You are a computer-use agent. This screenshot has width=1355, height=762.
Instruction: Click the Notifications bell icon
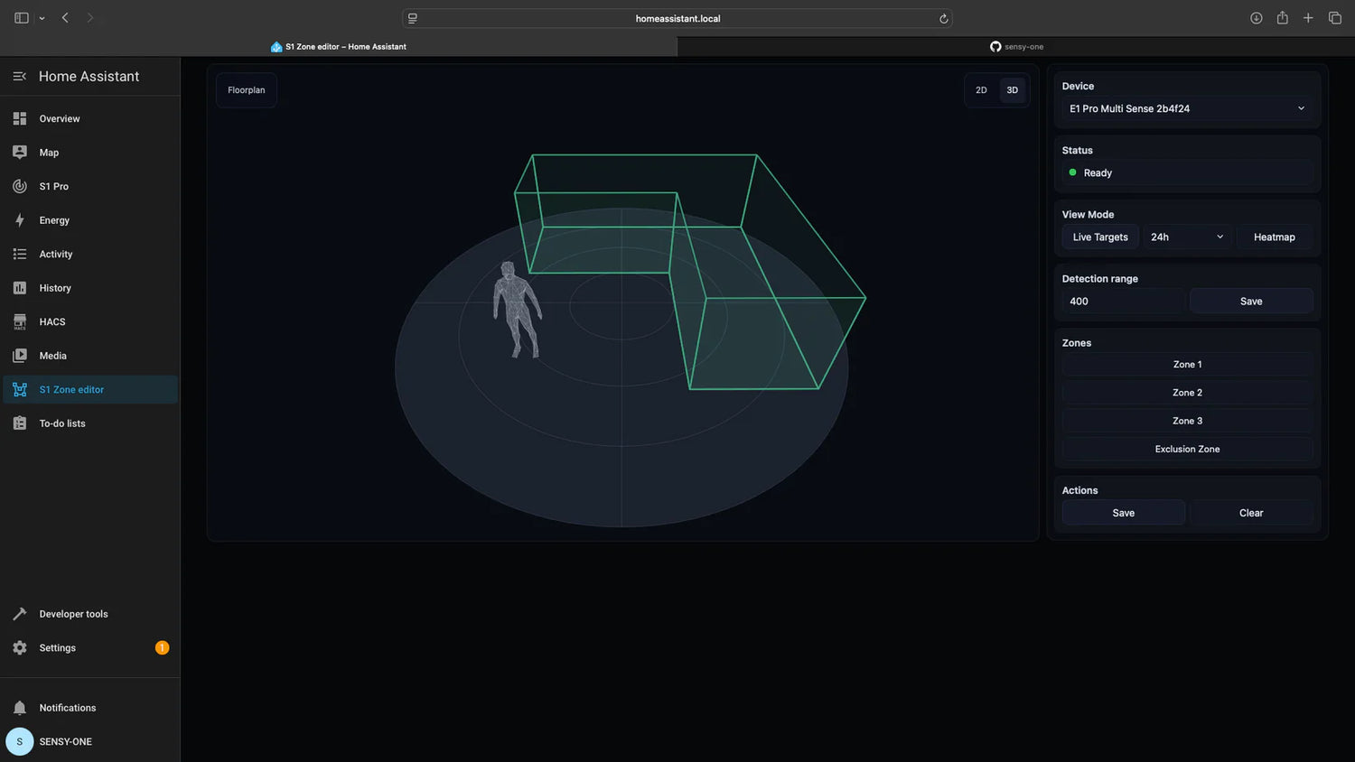click(20, 708)
